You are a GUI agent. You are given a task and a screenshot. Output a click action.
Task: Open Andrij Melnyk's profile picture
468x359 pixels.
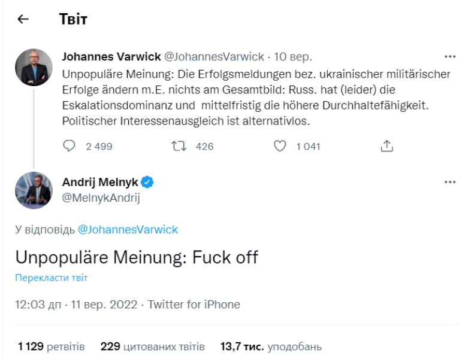pyautogui.click(x=34, y=190)
